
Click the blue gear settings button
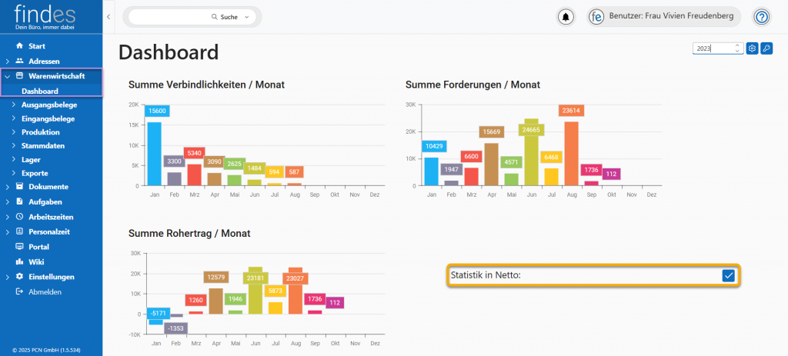pyautogui.click(x=753, y=48)
